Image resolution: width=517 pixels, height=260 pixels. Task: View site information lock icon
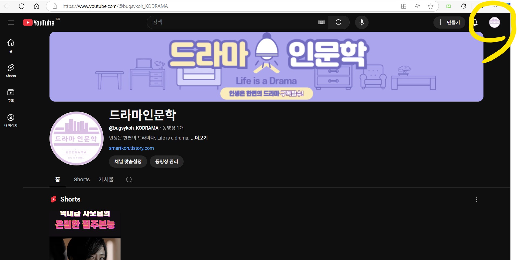click(x=55, y=6)
